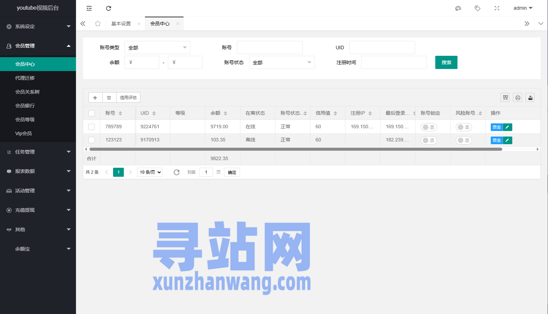548x314 pixels.
Task: Open the 账号类型 dropdown
Action: point(157,47)
